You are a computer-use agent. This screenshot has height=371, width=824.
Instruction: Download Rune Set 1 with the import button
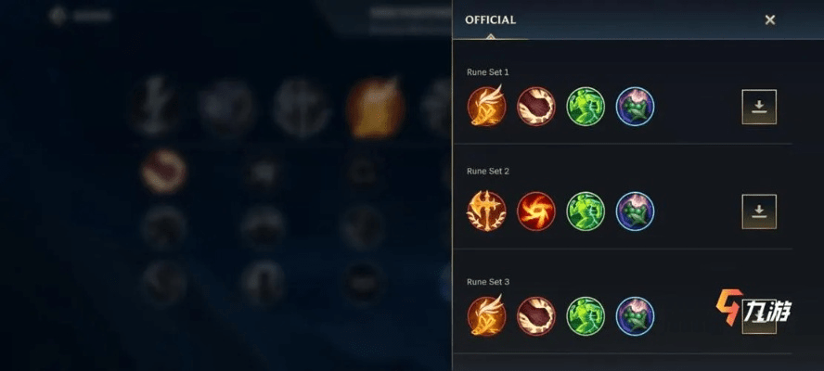tap(759, 107)
